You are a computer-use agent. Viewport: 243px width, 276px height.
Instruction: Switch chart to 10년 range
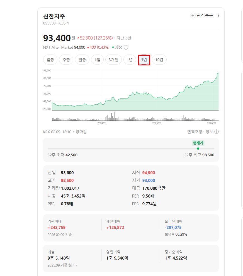159,60
